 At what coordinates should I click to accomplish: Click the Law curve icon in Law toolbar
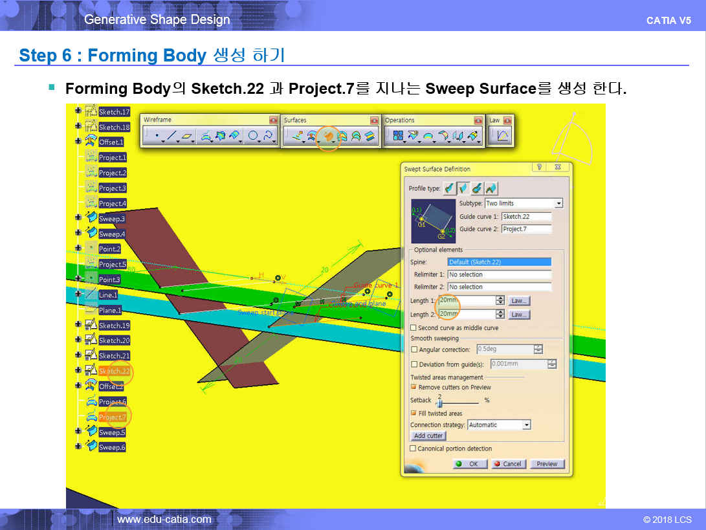[502, 135]
